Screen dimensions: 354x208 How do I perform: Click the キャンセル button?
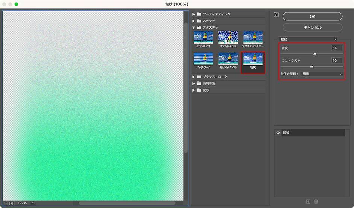tap(312, 27)
